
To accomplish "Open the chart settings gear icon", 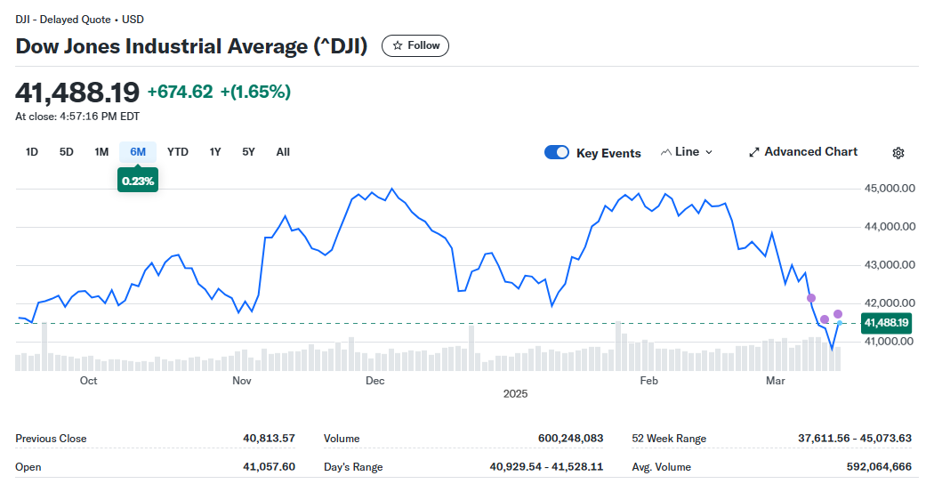I will 898,153.
